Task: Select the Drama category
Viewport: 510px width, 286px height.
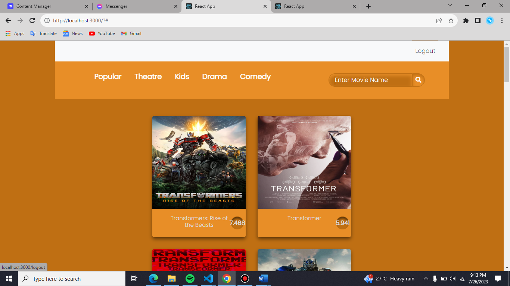Action: [x=215, y=76]
